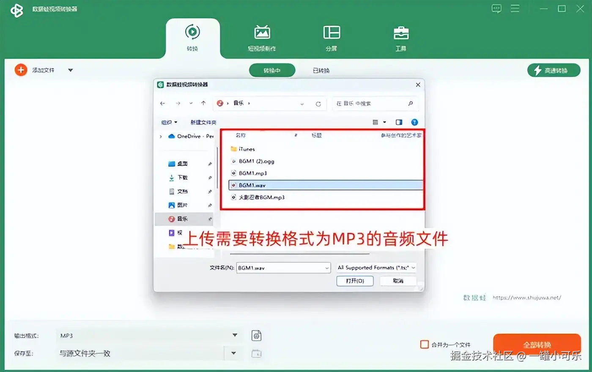This screenshot has height=372, width=592.
Task: Click the purple Videos icon in sidebar
Action: tap(171, 233)
